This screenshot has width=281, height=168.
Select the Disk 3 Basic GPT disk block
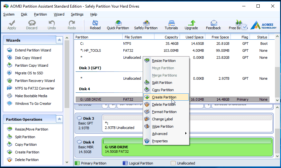[x=88, y=123]
